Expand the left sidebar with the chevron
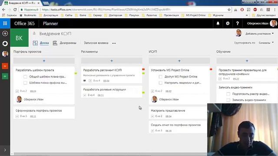Image resolution: width=278 pixels, height=156 pixels. (x=5, y=150)
